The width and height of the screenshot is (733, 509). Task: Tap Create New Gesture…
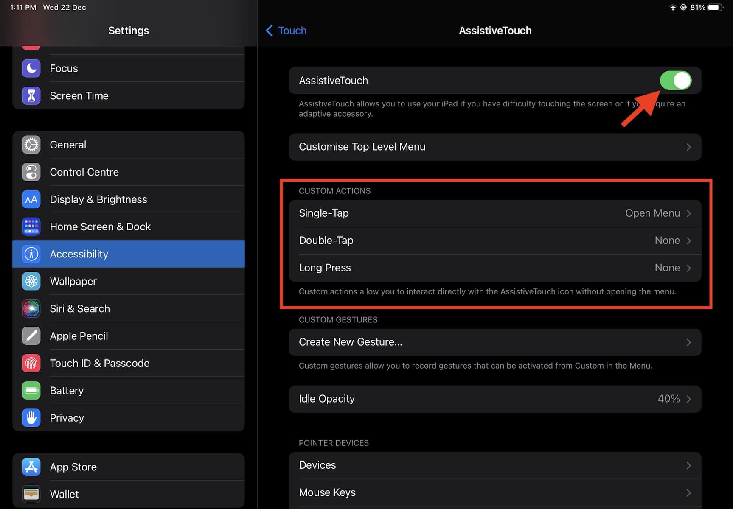coord(494,342)
